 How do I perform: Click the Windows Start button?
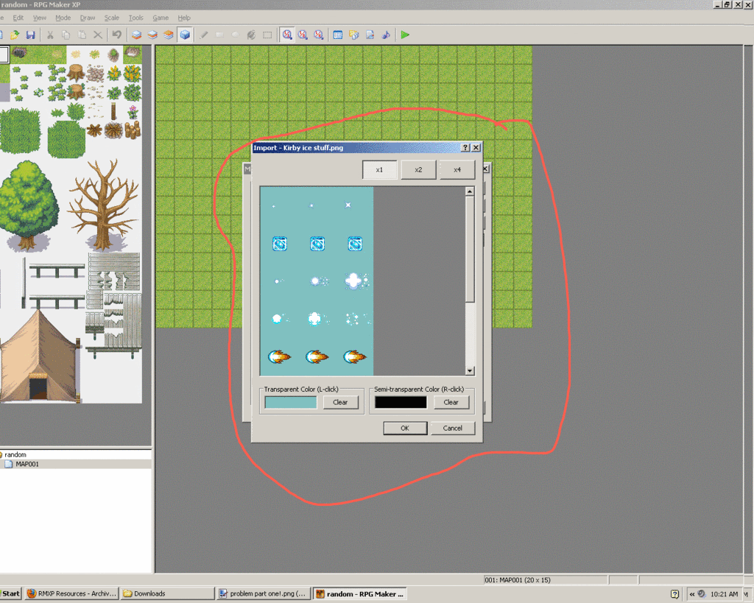coord(10,593)
